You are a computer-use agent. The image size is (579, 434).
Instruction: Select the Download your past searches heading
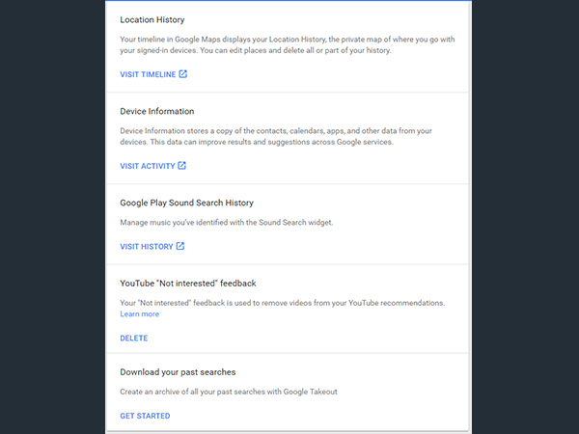coord(178,372)
